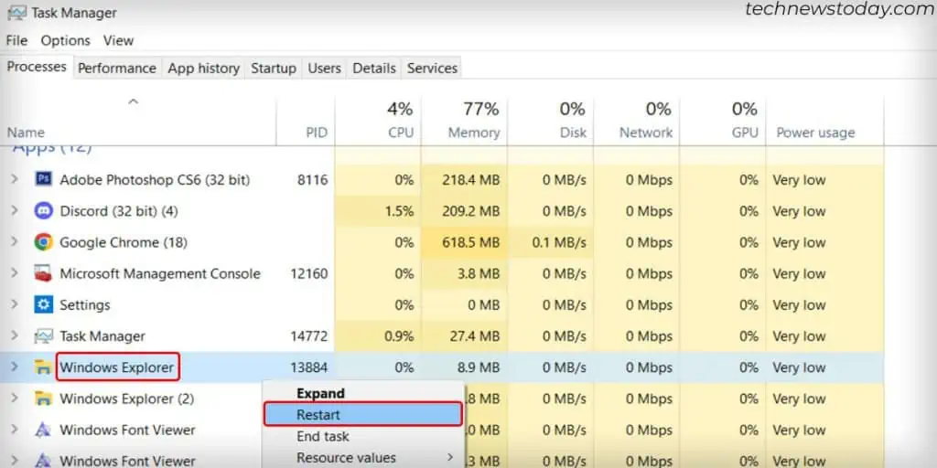Sort processes by GPU column
The height and width of the screenshot is (468, 937).
click(x=723, y=122)
